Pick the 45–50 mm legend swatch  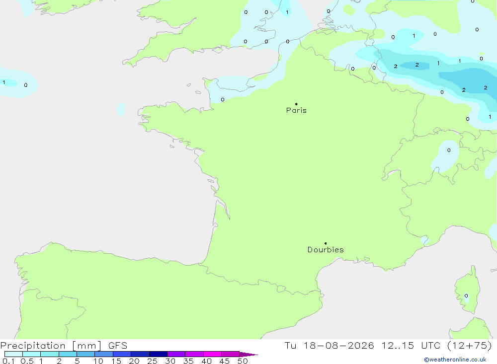[231, 354]
